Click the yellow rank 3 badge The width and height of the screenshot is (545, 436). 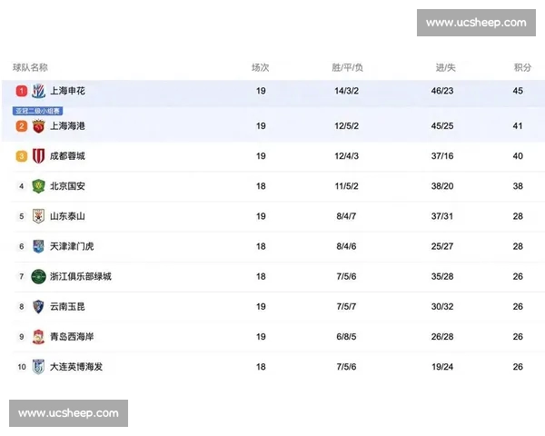21,156
